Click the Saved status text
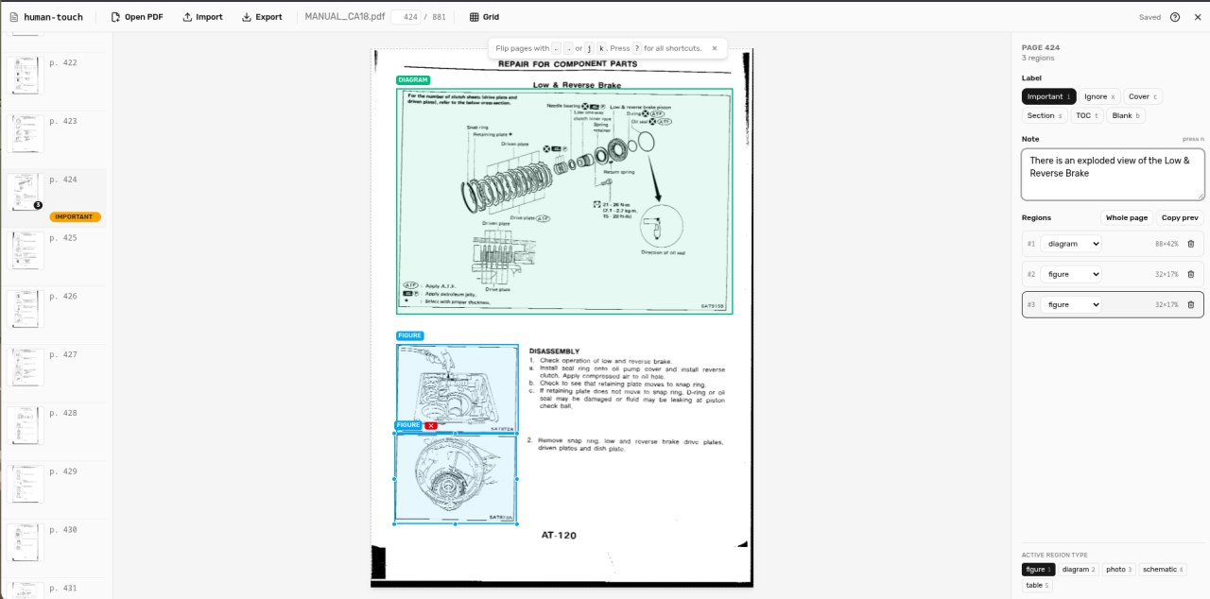1210x599 pixels. (1149, 17)
